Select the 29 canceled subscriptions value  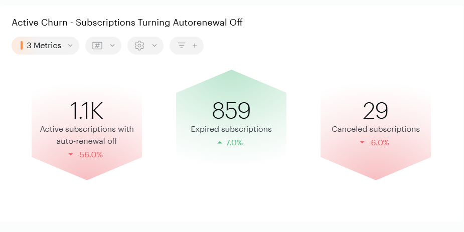tap(376, 111)
